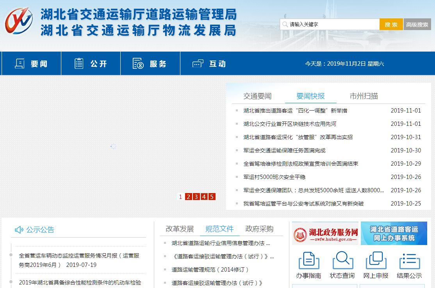The image size is (435, 288).
Task: Open 网上申报 online filing icon
Action: point(376,260)
